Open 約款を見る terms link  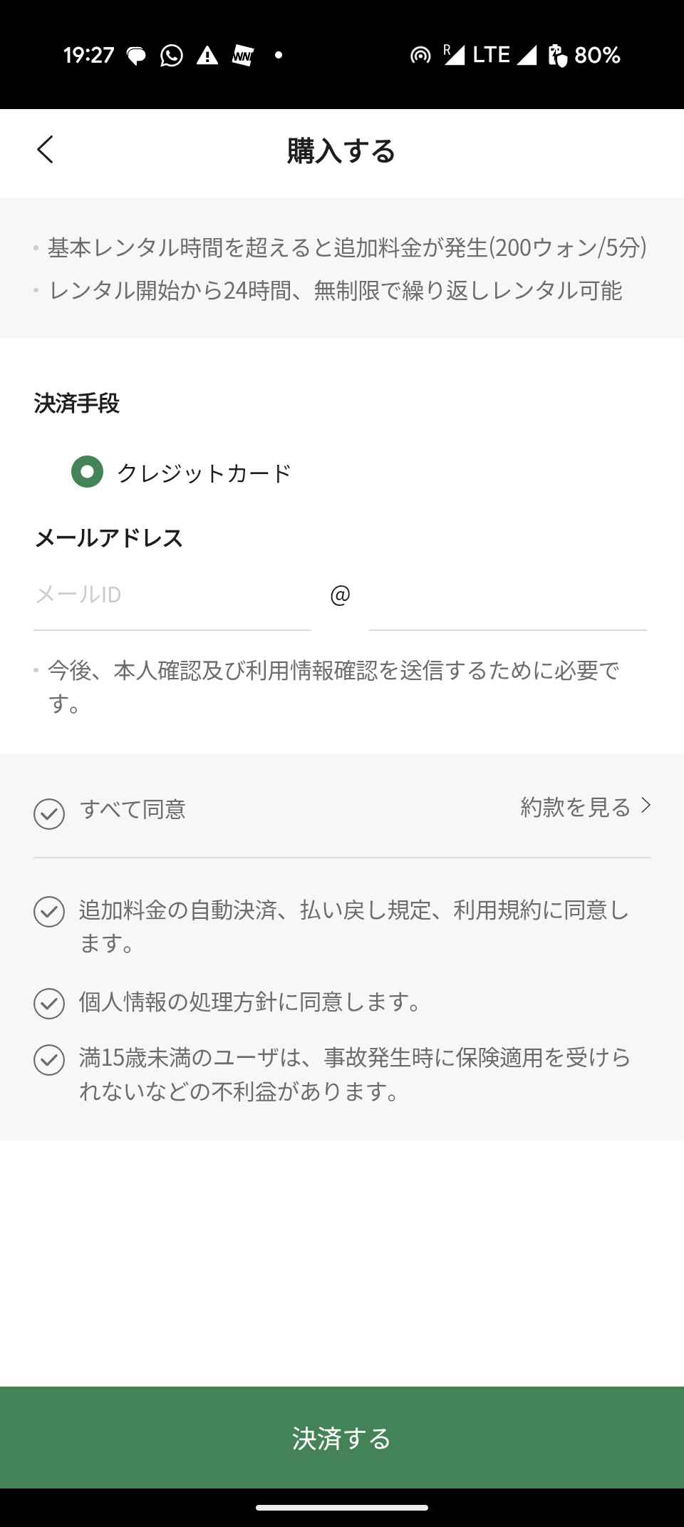tap(576, 807)
